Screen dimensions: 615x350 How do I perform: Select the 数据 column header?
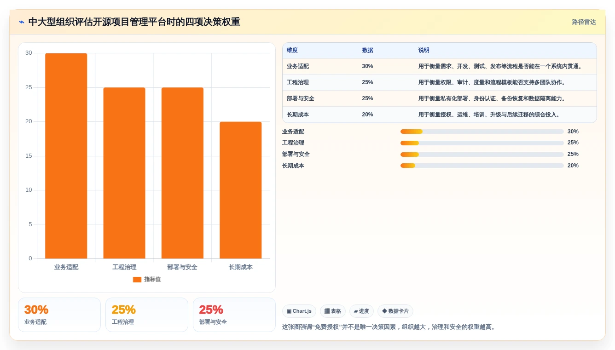pyautogui.click(x=368, y=50)
